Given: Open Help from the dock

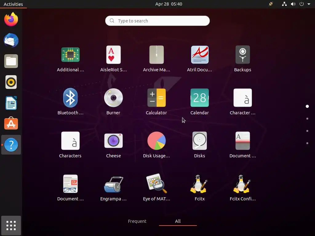Looking at the screenshot, I should click(11, 145).
